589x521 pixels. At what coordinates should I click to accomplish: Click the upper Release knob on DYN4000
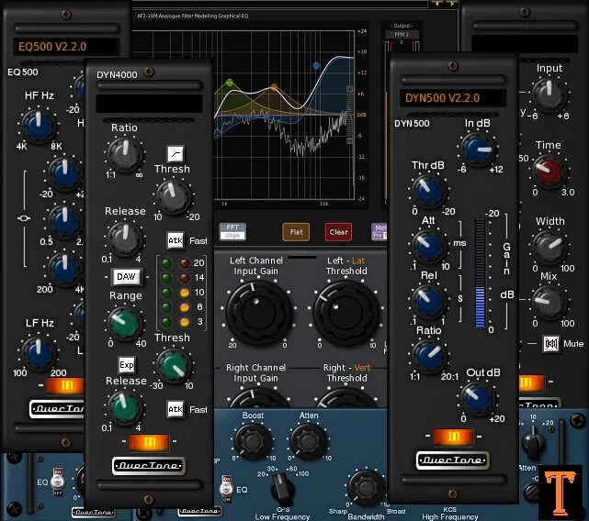(x=124, y=238)
